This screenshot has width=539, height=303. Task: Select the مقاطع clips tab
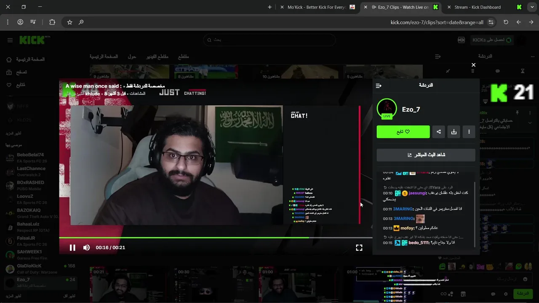tap(183, 57)
